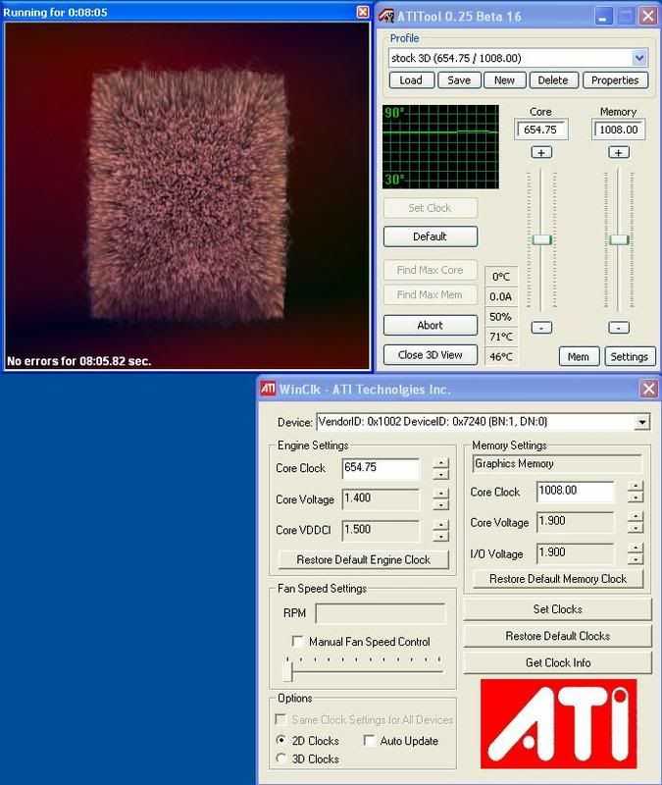Click the 46°C temperature readout

[501, 356]
